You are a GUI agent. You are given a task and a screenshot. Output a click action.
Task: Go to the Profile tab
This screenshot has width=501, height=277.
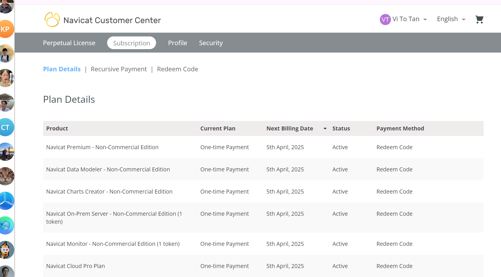tap(177, 43)
